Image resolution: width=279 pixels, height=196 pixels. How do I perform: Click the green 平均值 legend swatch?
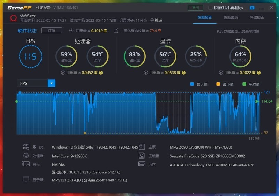244,84
